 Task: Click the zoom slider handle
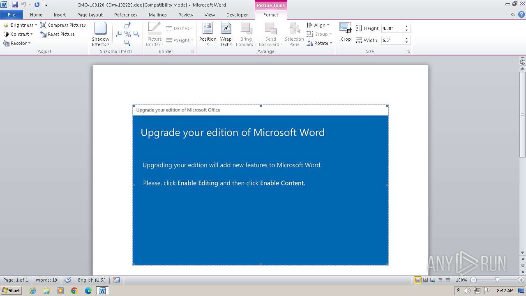[x=497, y=280]
